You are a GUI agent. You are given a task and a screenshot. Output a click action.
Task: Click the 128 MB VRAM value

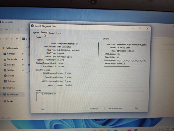click(x=60, y=63)
